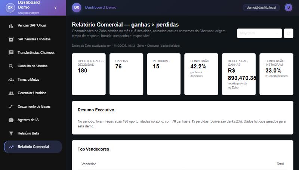Click the Vendedor column header

[89, 164]
